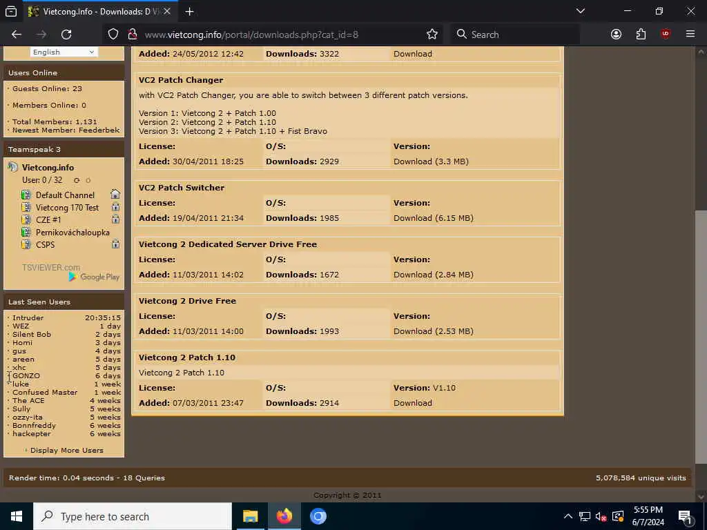
Task: Click the Guests Online: 23 text
Action: pos(47,89)
